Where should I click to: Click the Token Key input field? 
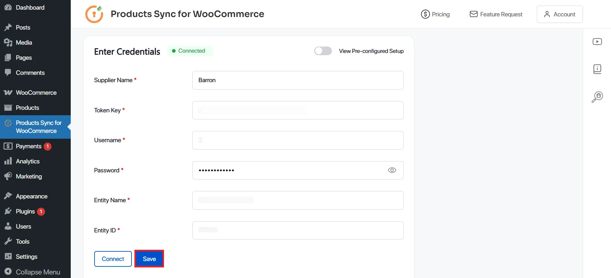[x=298, y=110]
